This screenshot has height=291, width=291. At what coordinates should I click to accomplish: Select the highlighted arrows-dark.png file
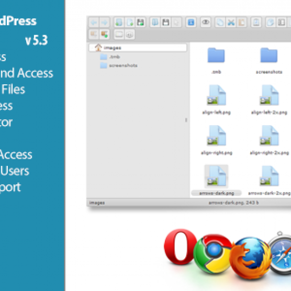coord(216,181)
